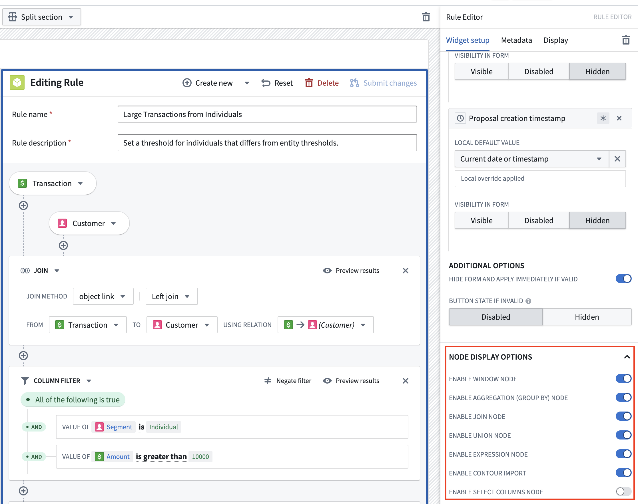Image resolution: width=638 pixels, height=504 pixels.
Task: Click plus icon below Column Filter block
Action: pyautogui.click(x=23, y=491)
